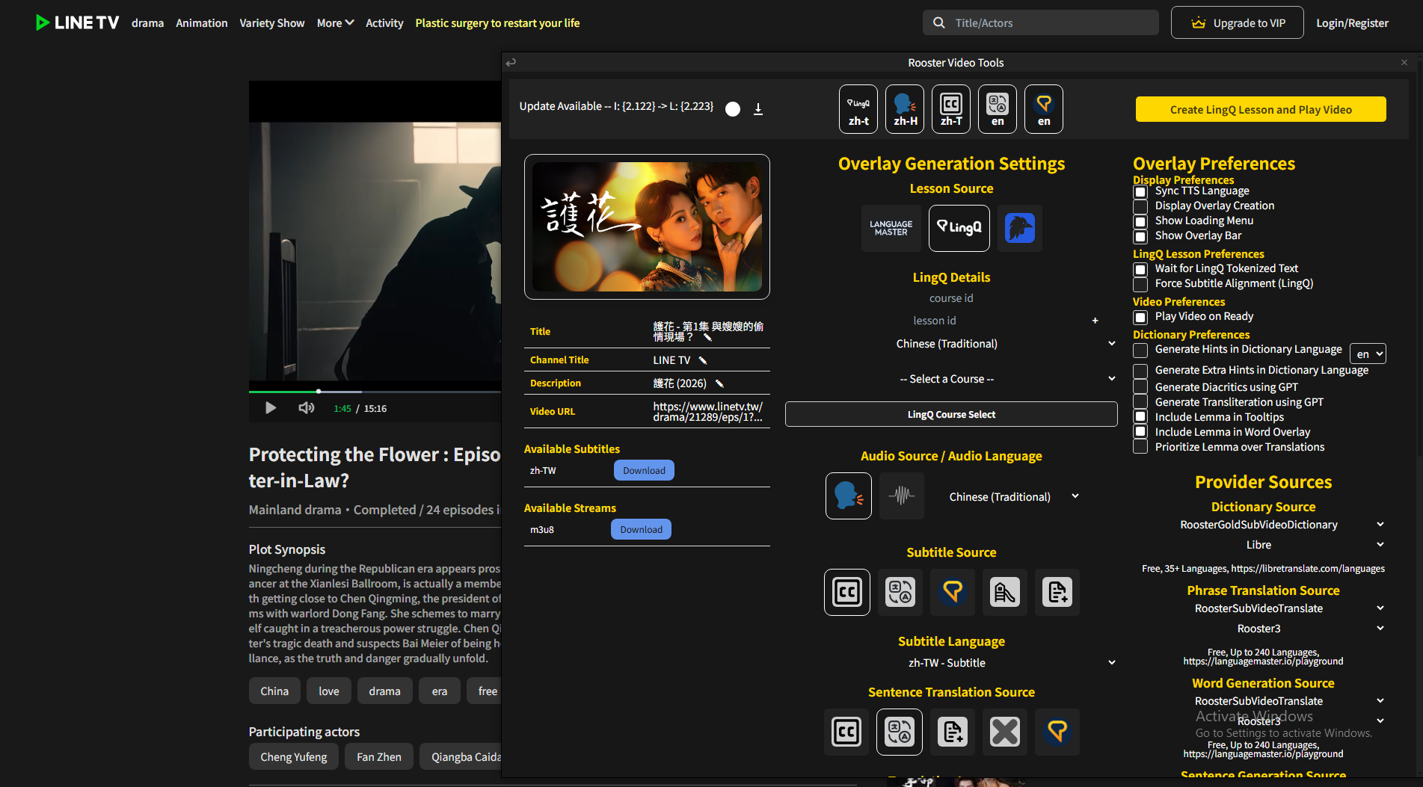Select the LingQ lesson source icon
Screen dimensions: 1423x787
959,228
